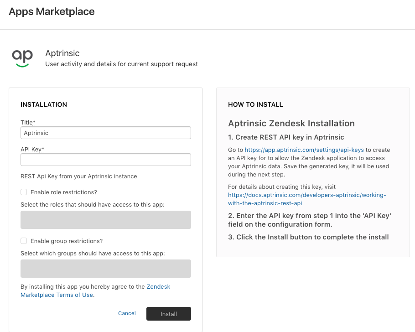
Task: Enable role restrictions checkbox
Action: [x=24, y=192]
